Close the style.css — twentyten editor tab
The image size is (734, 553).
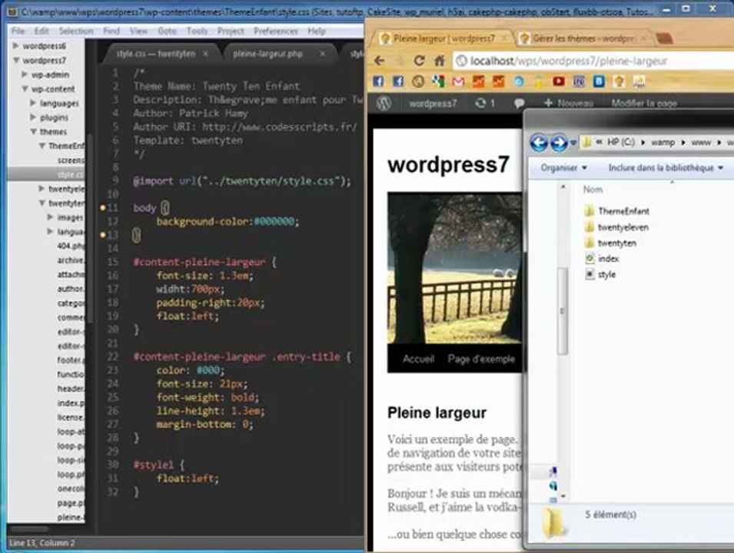click(205, 54)
